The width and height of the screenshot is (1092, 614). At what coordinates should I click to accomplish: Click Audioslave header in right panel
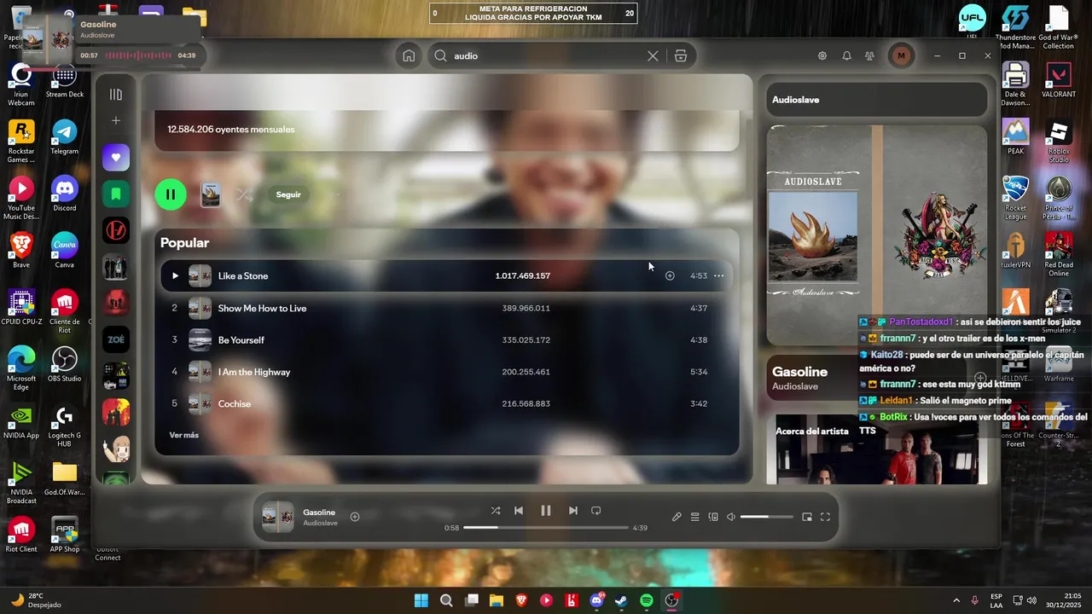795,100
